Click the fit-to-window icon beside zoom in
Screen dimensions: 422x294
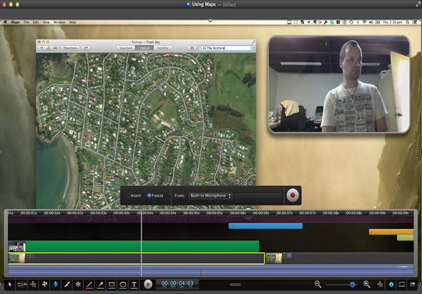pyautogui.click(x=380, y=284)
